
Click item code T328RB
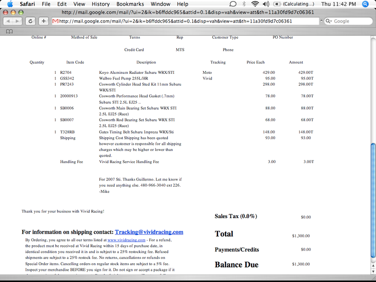67,132
